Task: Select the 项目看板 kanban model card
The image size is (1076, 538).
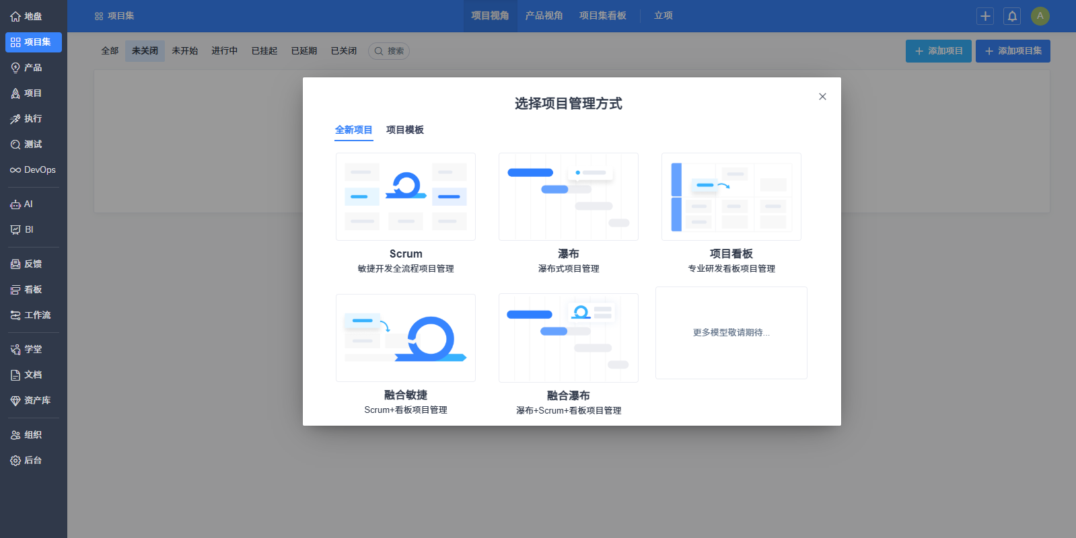Action: 731,197
